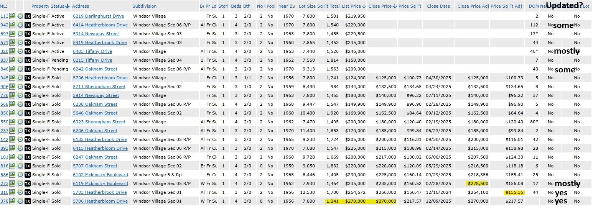
Task: Open the 6403 Tiffany Drive listing link
Action: tap(92, 51)
